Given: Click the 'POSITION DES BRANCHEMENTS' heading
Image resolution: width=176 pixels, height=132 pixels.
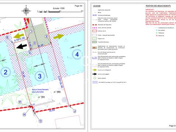Looking at the screenshot, I should pyautogui.click(x=158, y=6).
